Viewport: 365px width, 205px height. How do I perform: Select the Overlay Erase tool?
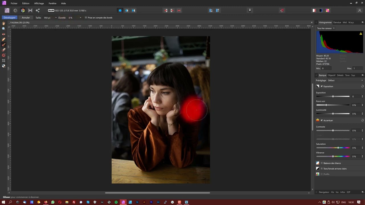(x=3, y=50)
